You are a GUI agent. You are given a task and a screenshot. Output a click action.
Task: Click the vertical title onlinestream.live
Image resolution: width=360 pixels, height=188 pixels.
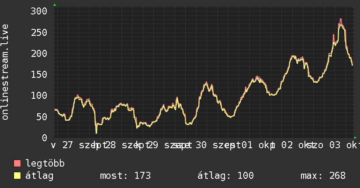tap(5, 72)
